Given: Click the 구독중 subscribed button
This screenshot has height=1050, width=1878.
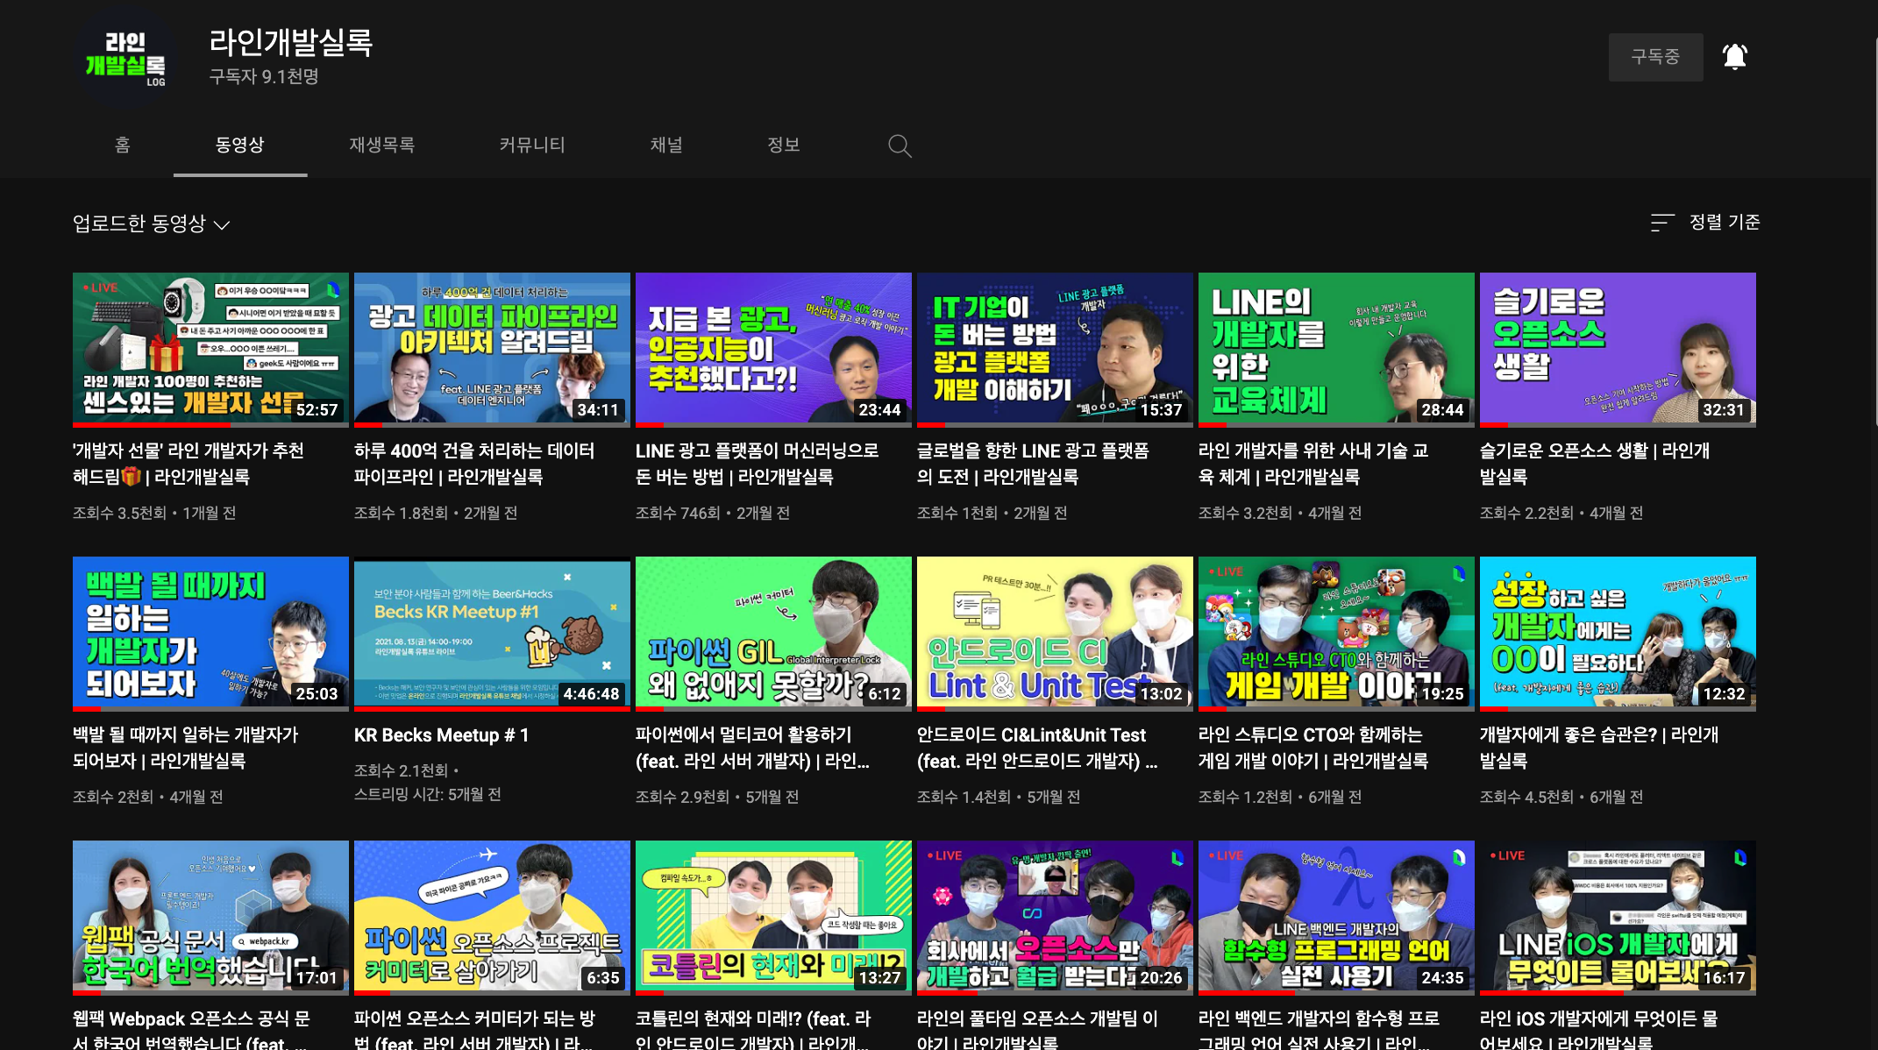Looking at the screenshot, I should (x=1655, y=57).
